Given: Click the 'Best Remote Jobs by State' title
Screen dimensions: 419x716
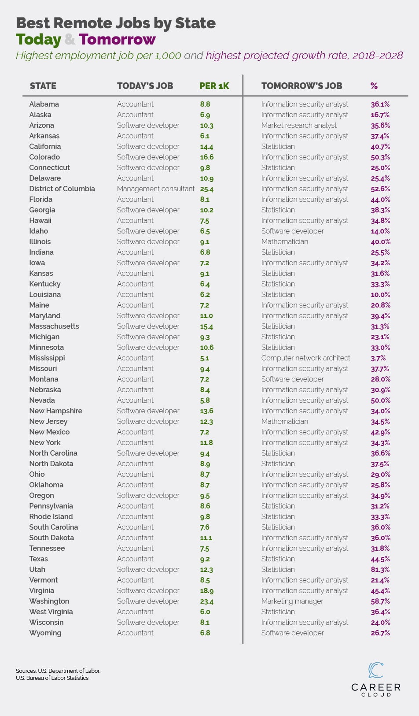Looking at the screenshot, I should 116,23.
